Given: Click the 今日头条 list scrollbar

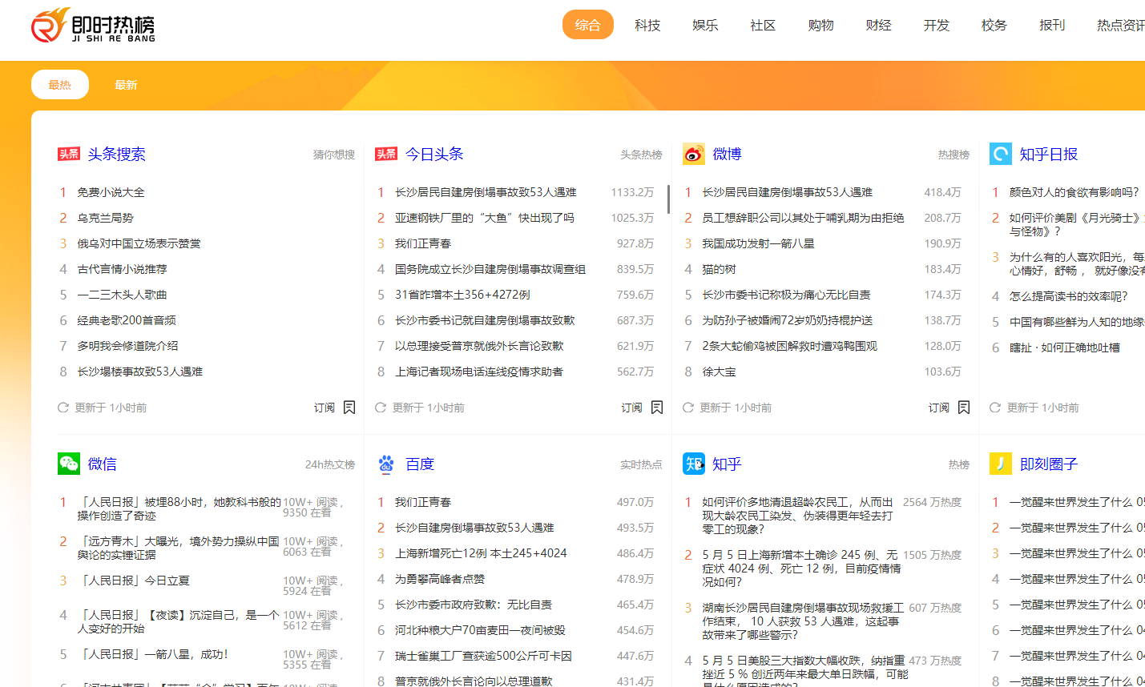Looking at the screenshot, I should (x=669, y=198).
